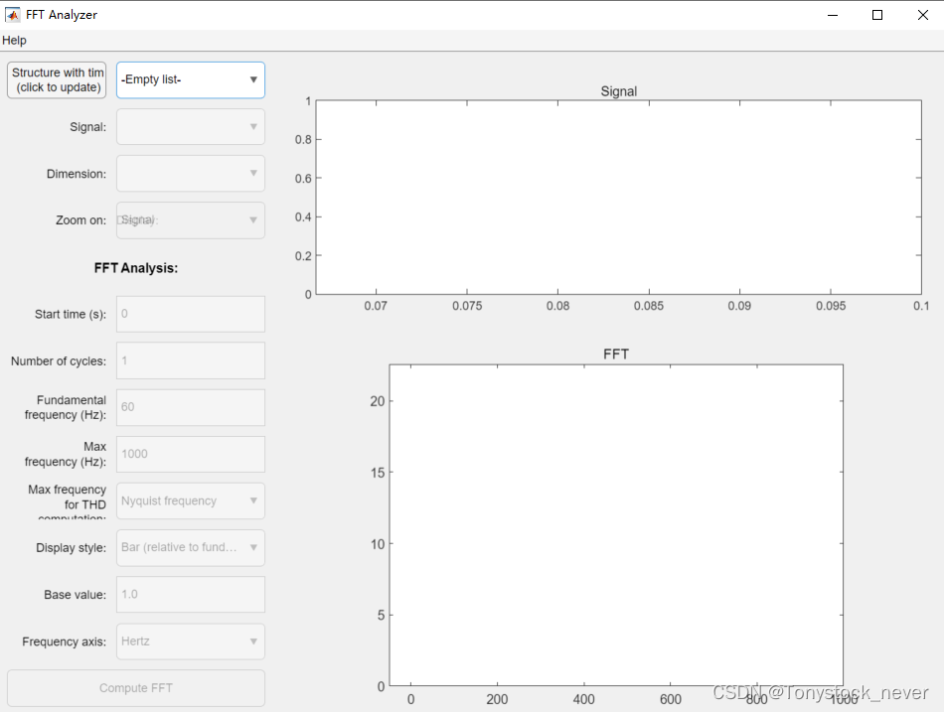944x712 pixels.
Task: Click the Base value field showing 1.0
Action: coord(190,594)
